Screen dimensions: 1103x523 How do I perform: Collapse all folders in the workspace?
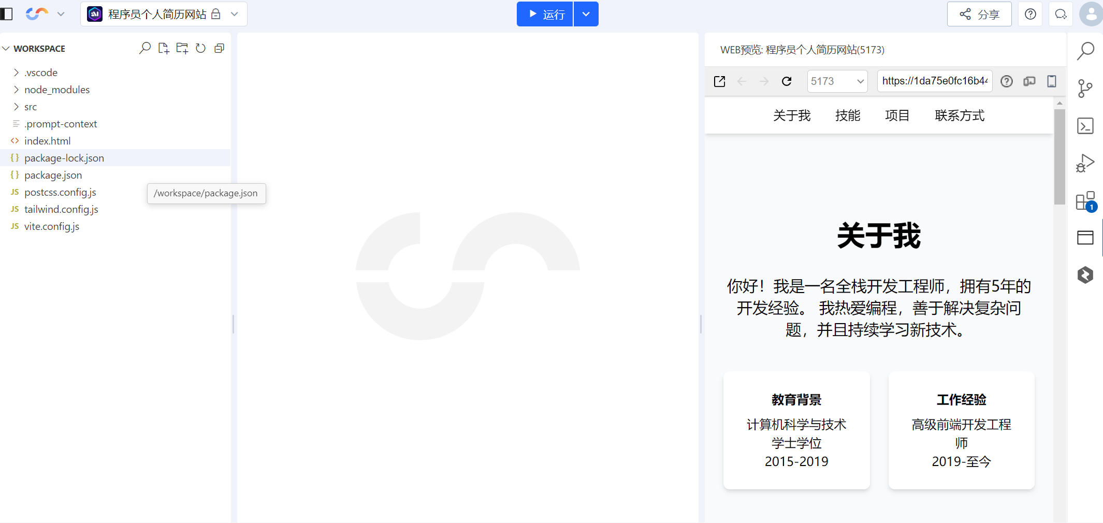tap(220, 48)
